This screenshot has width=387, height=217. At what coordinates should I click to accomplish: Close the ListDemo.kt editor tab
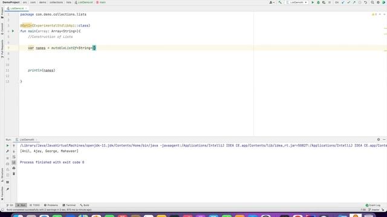(26, 8)
